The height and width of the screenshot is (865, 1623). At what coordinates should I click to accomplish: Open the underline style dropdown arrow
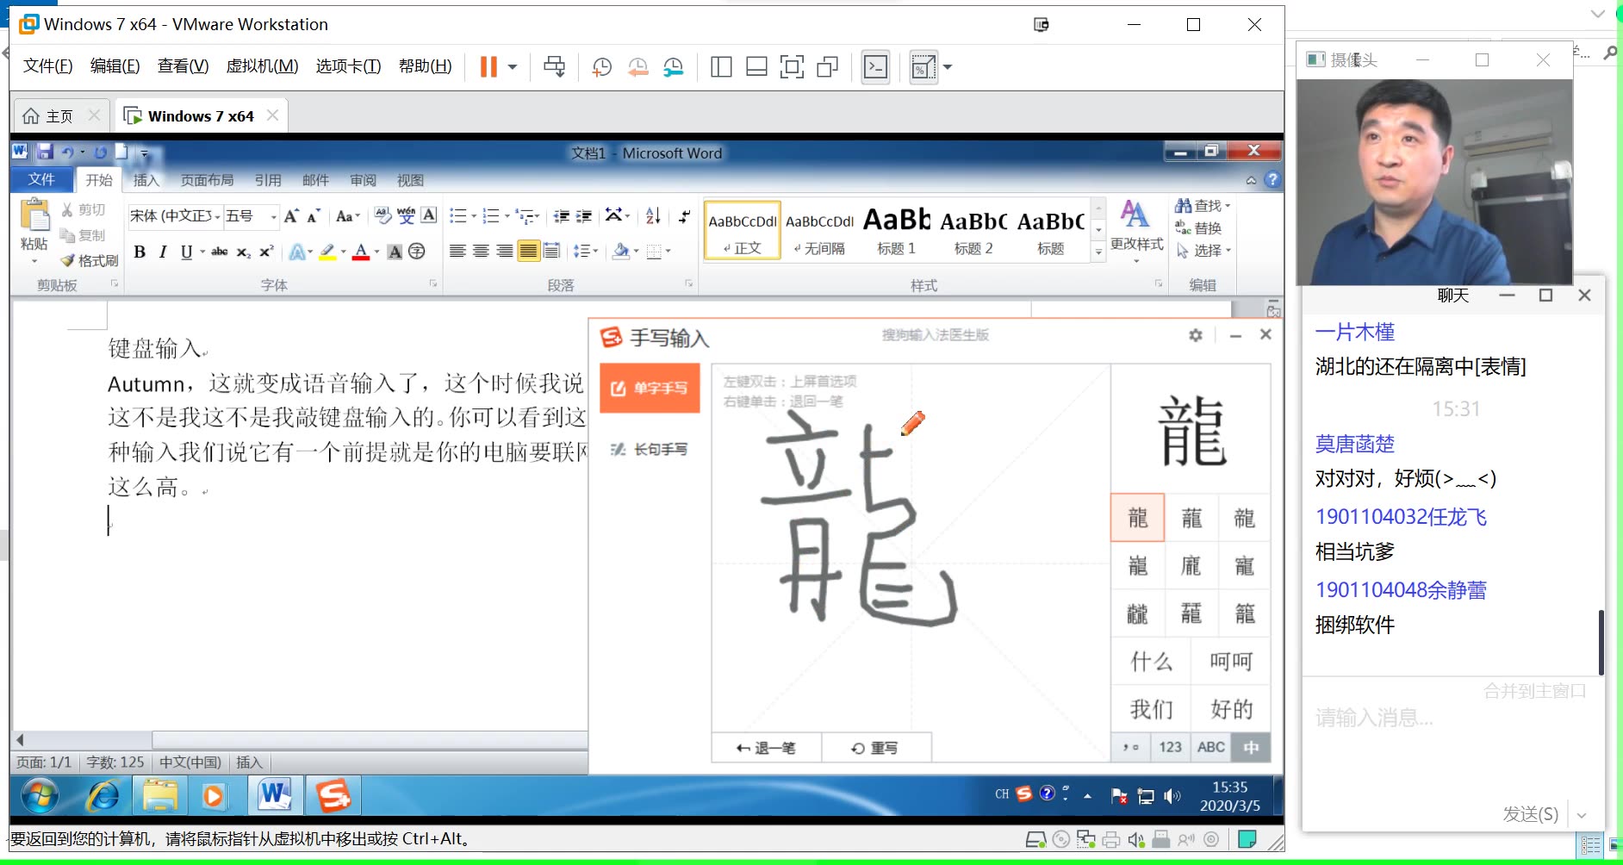click(x=202, y=252)
